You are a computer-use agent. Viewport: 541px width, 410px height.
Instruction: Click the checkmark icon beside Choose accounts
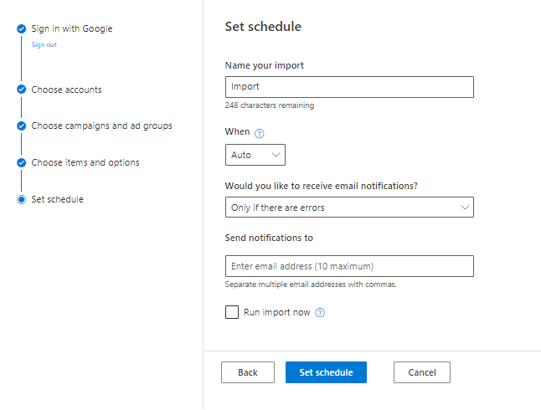click(21, 90)
